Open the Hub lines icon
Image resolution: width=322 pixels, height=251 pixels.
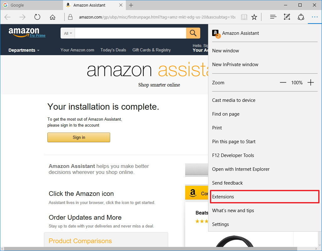pos(273,17)
